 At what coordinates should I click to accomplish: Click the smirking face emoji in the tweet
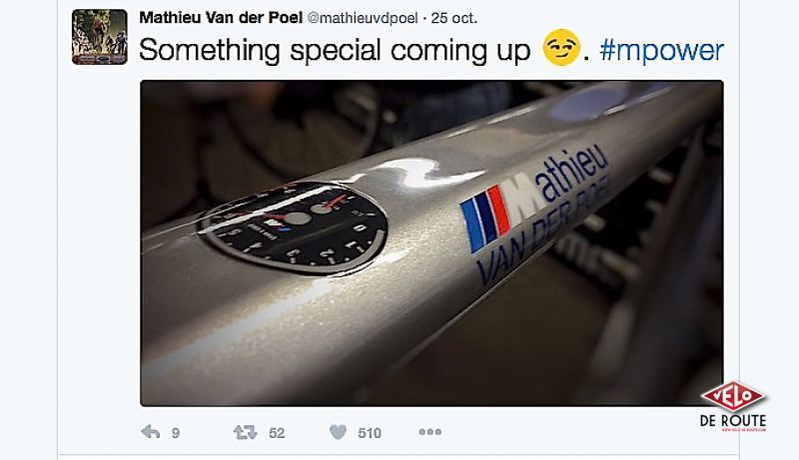[x=561, y=47]
